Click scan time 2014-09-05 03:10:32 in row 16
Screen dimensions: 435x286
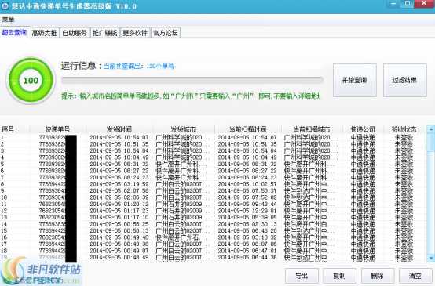click(x=247, y=237)
